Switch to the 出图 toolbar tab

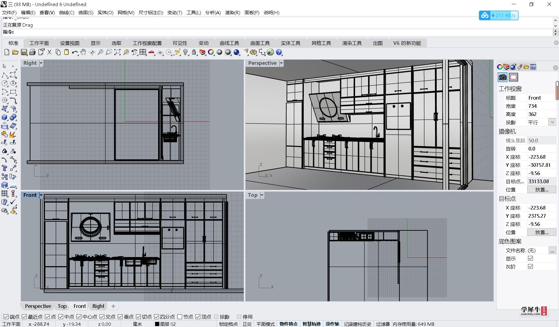click(x=378, y=43)
